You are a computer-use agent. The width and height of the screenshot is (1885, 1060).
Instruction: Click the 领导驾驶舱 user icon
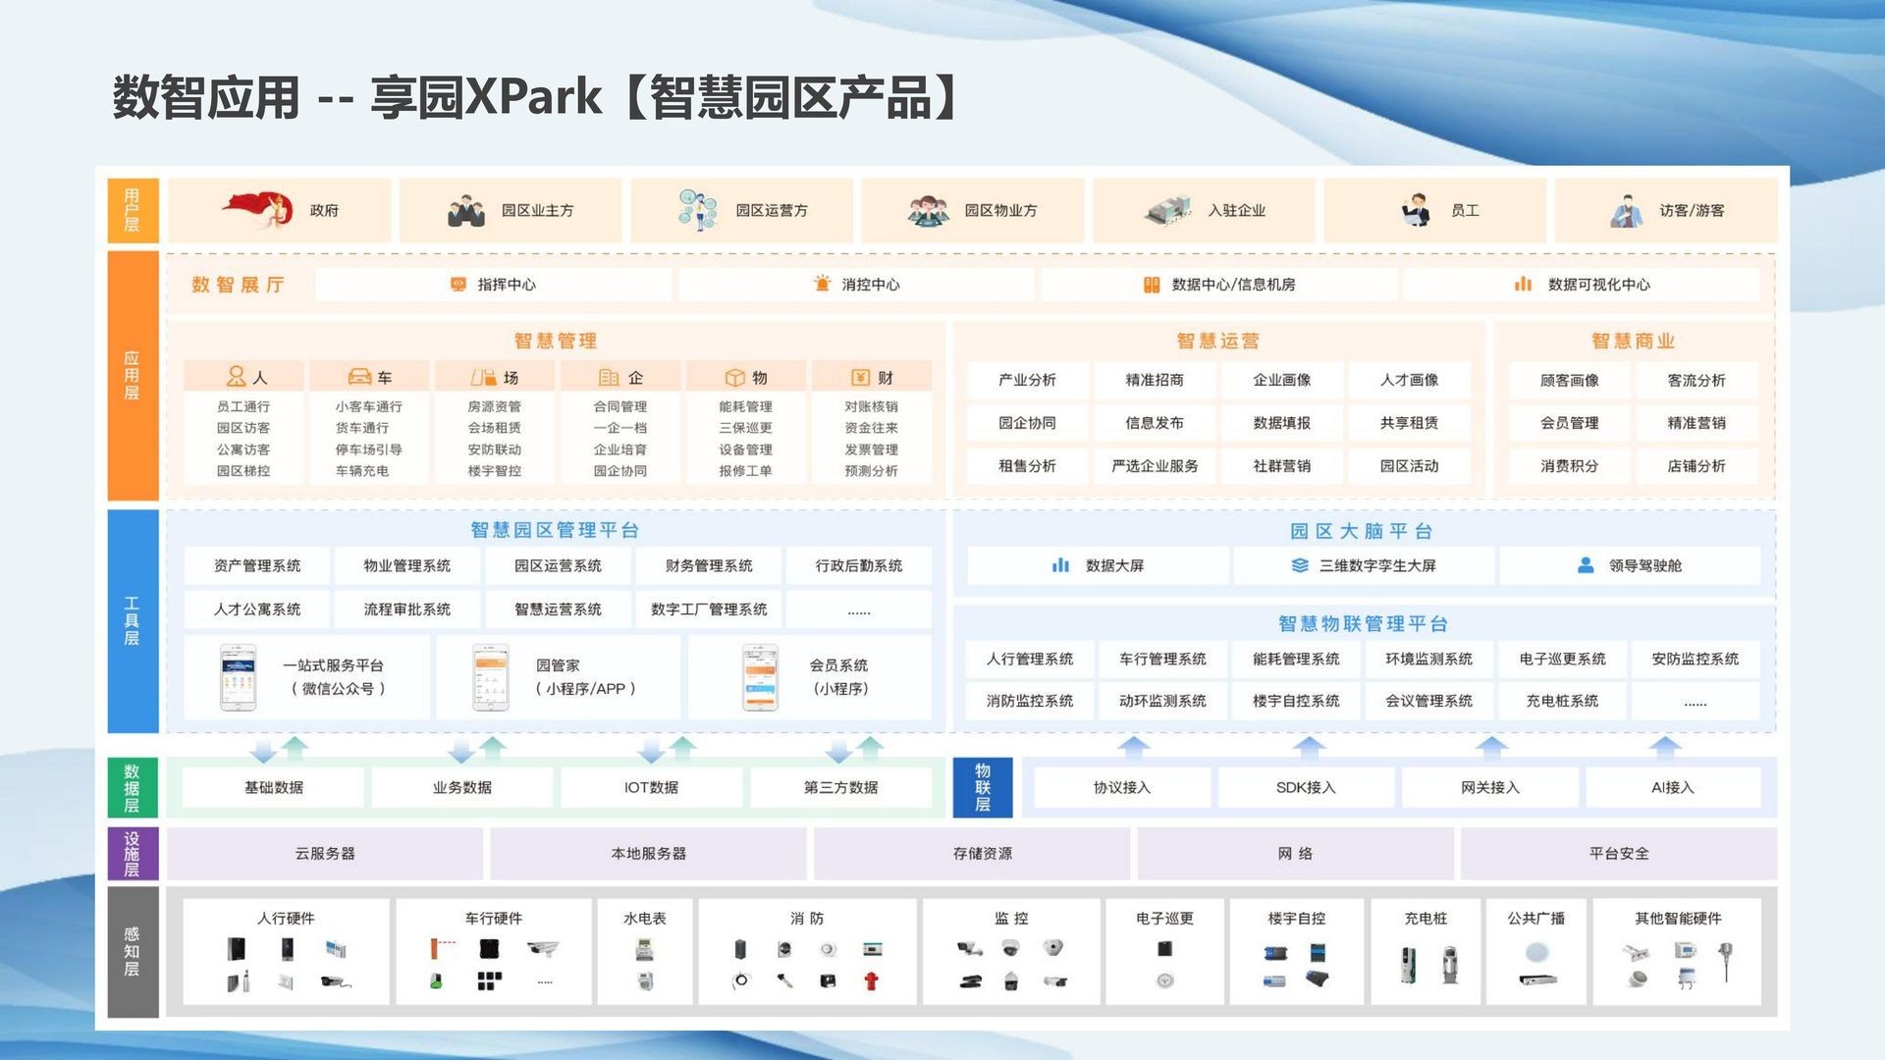tap(1586, 565)
